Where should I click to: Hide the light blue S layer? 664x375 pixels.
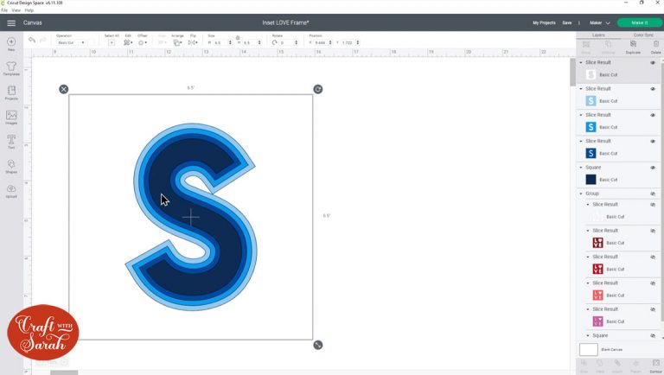tap(653, 89)
